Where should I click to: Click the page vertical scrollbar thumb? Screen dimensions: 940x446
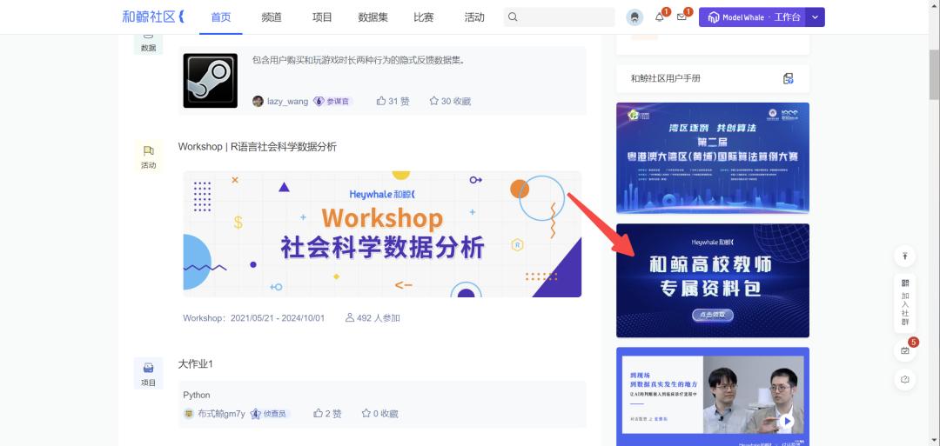(x=935, y=74)
